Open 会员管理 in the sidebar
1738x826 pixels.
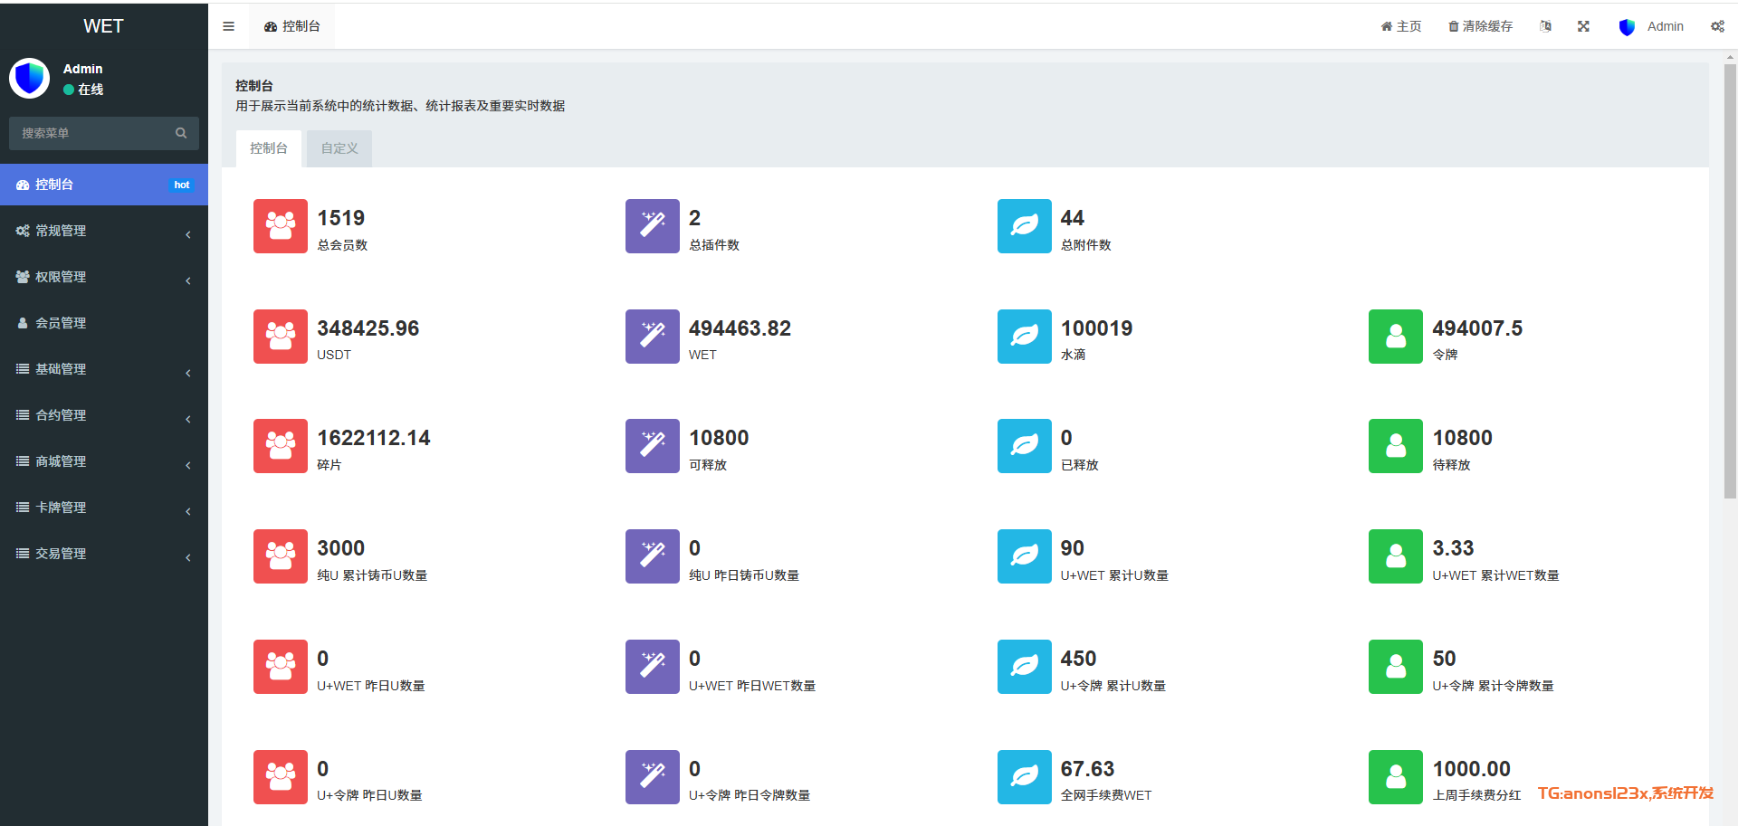pos(103,323)
